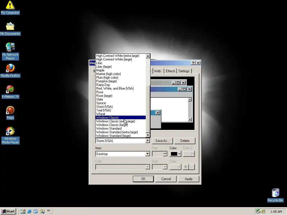287x215 pixels.
Task: Choose Windows Classic scheme
Action: tap(121, 118)
